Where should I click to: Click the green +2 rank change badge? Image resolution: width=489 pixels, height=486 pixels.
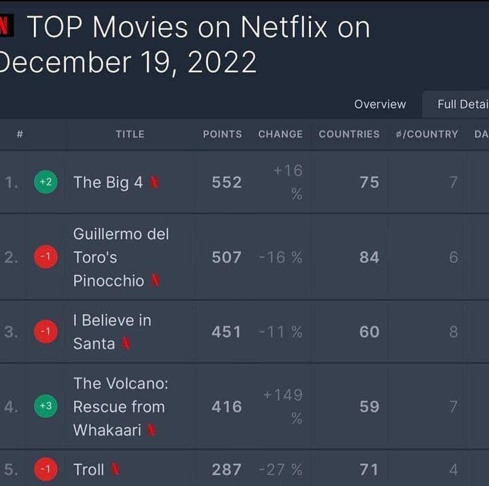point(46,182)
